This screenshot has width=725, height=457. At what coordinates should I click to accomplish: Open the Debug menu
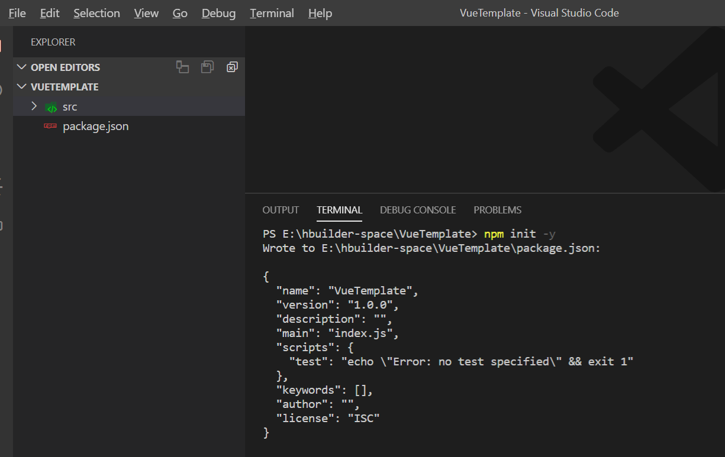point(218,13)
